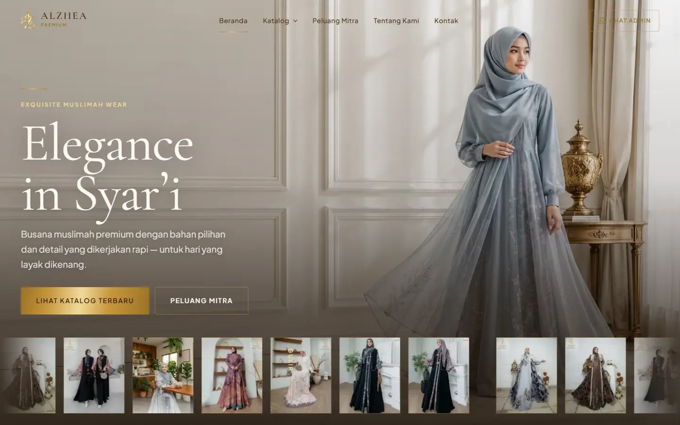Expand the Katalog dropdown chevron
The width and height of the screenshot is (680, 425).
point(295,21)
